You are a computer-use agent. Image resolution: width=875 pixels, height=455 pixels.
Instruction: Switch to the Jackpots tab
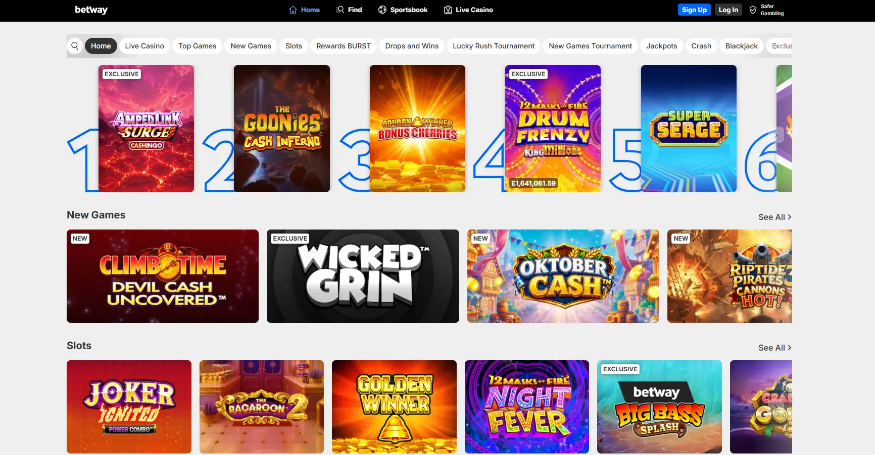click(662, 46)
